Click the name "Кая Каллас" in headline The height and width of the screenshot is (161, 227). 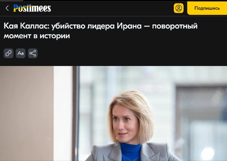click(26, 26)
